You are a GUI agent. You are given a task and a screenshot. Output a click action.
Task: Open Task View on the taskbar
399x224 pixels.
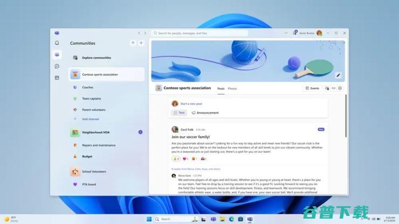203,219
